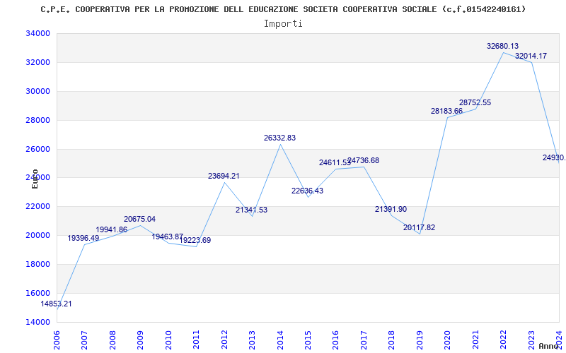Click the 16000 y-axis tick label
The image size is (566, 353).
pos(37,293)
